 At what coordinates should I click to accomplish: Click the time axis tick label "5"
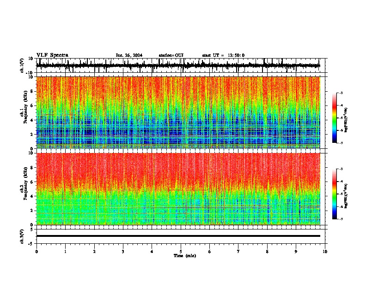point(181,252)
